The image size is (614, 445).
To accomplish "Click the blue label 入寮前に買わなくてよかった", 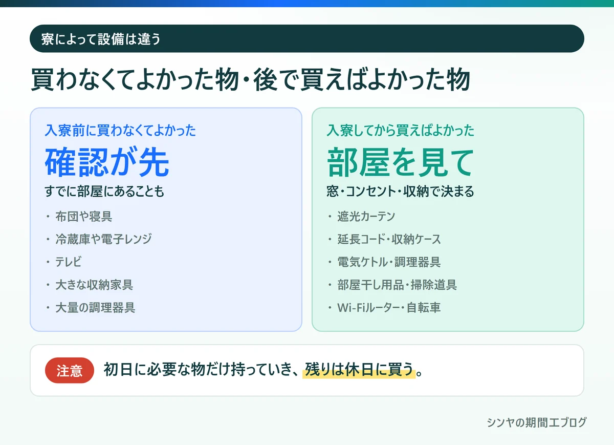I will click(x=120, y=131).
